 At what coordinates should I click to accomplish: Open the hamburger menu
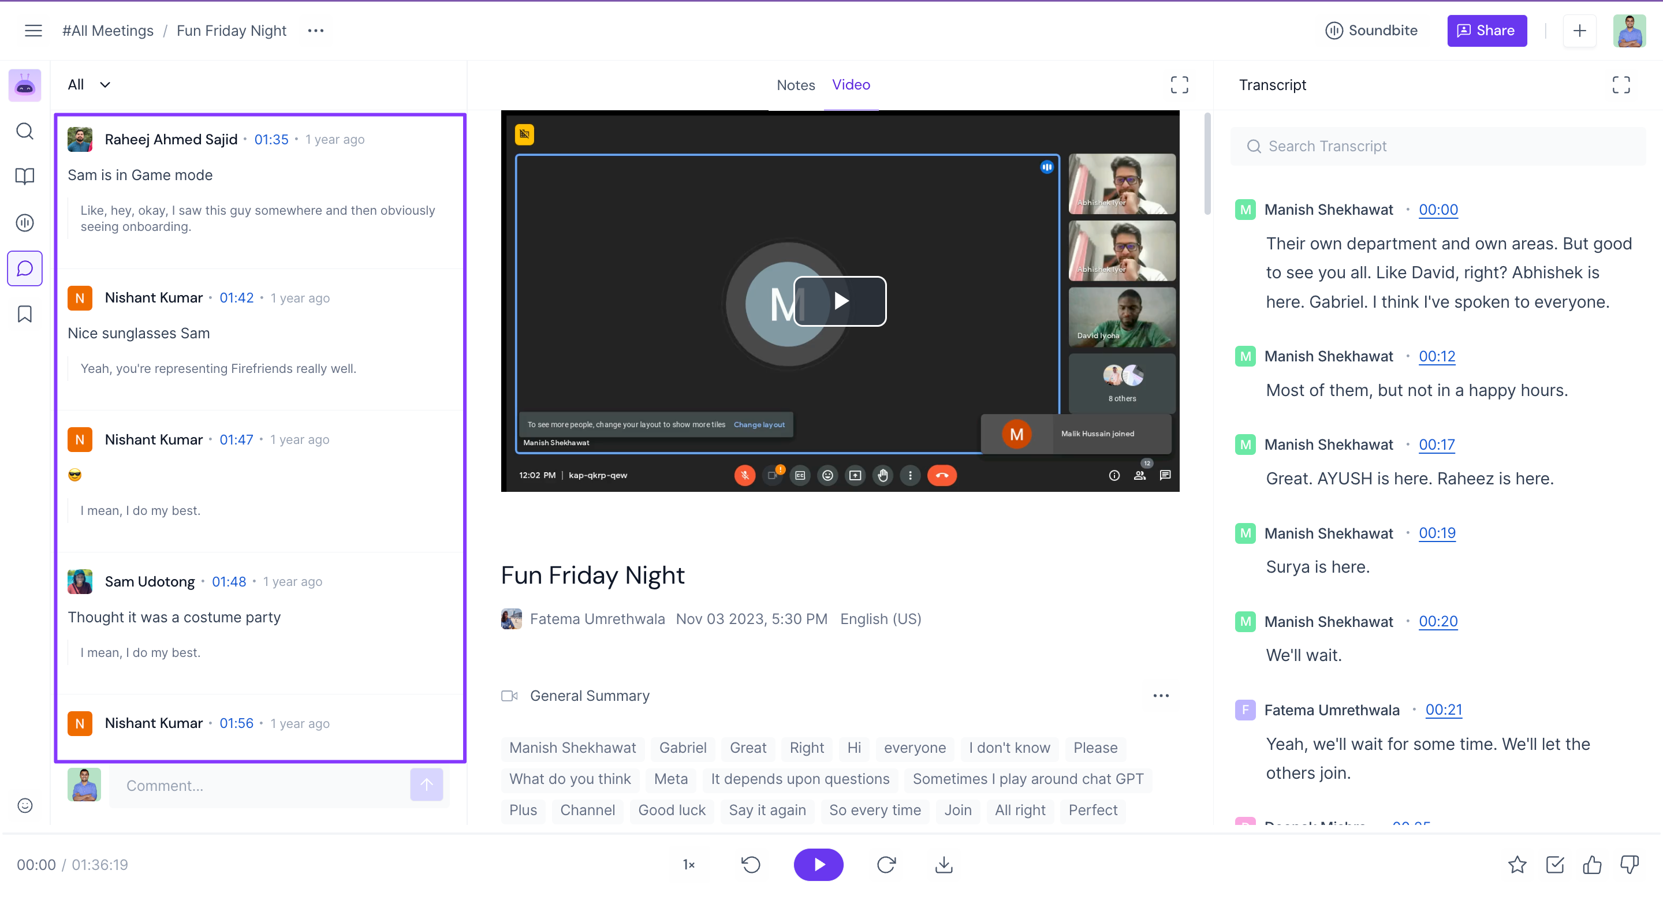click(x=33, y=31)
